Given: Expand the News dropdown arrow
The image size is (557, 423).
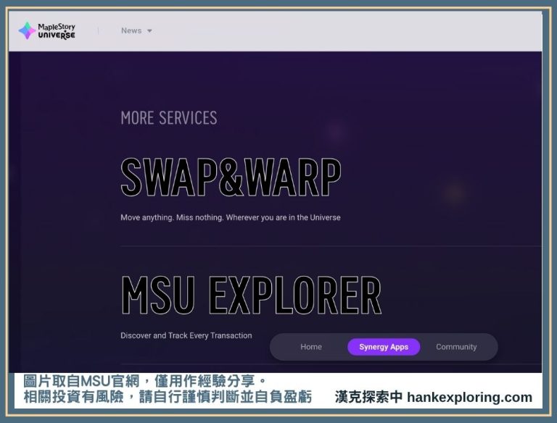Looking at the screenshot, I should pyautogui.click(x=149, y=31).
